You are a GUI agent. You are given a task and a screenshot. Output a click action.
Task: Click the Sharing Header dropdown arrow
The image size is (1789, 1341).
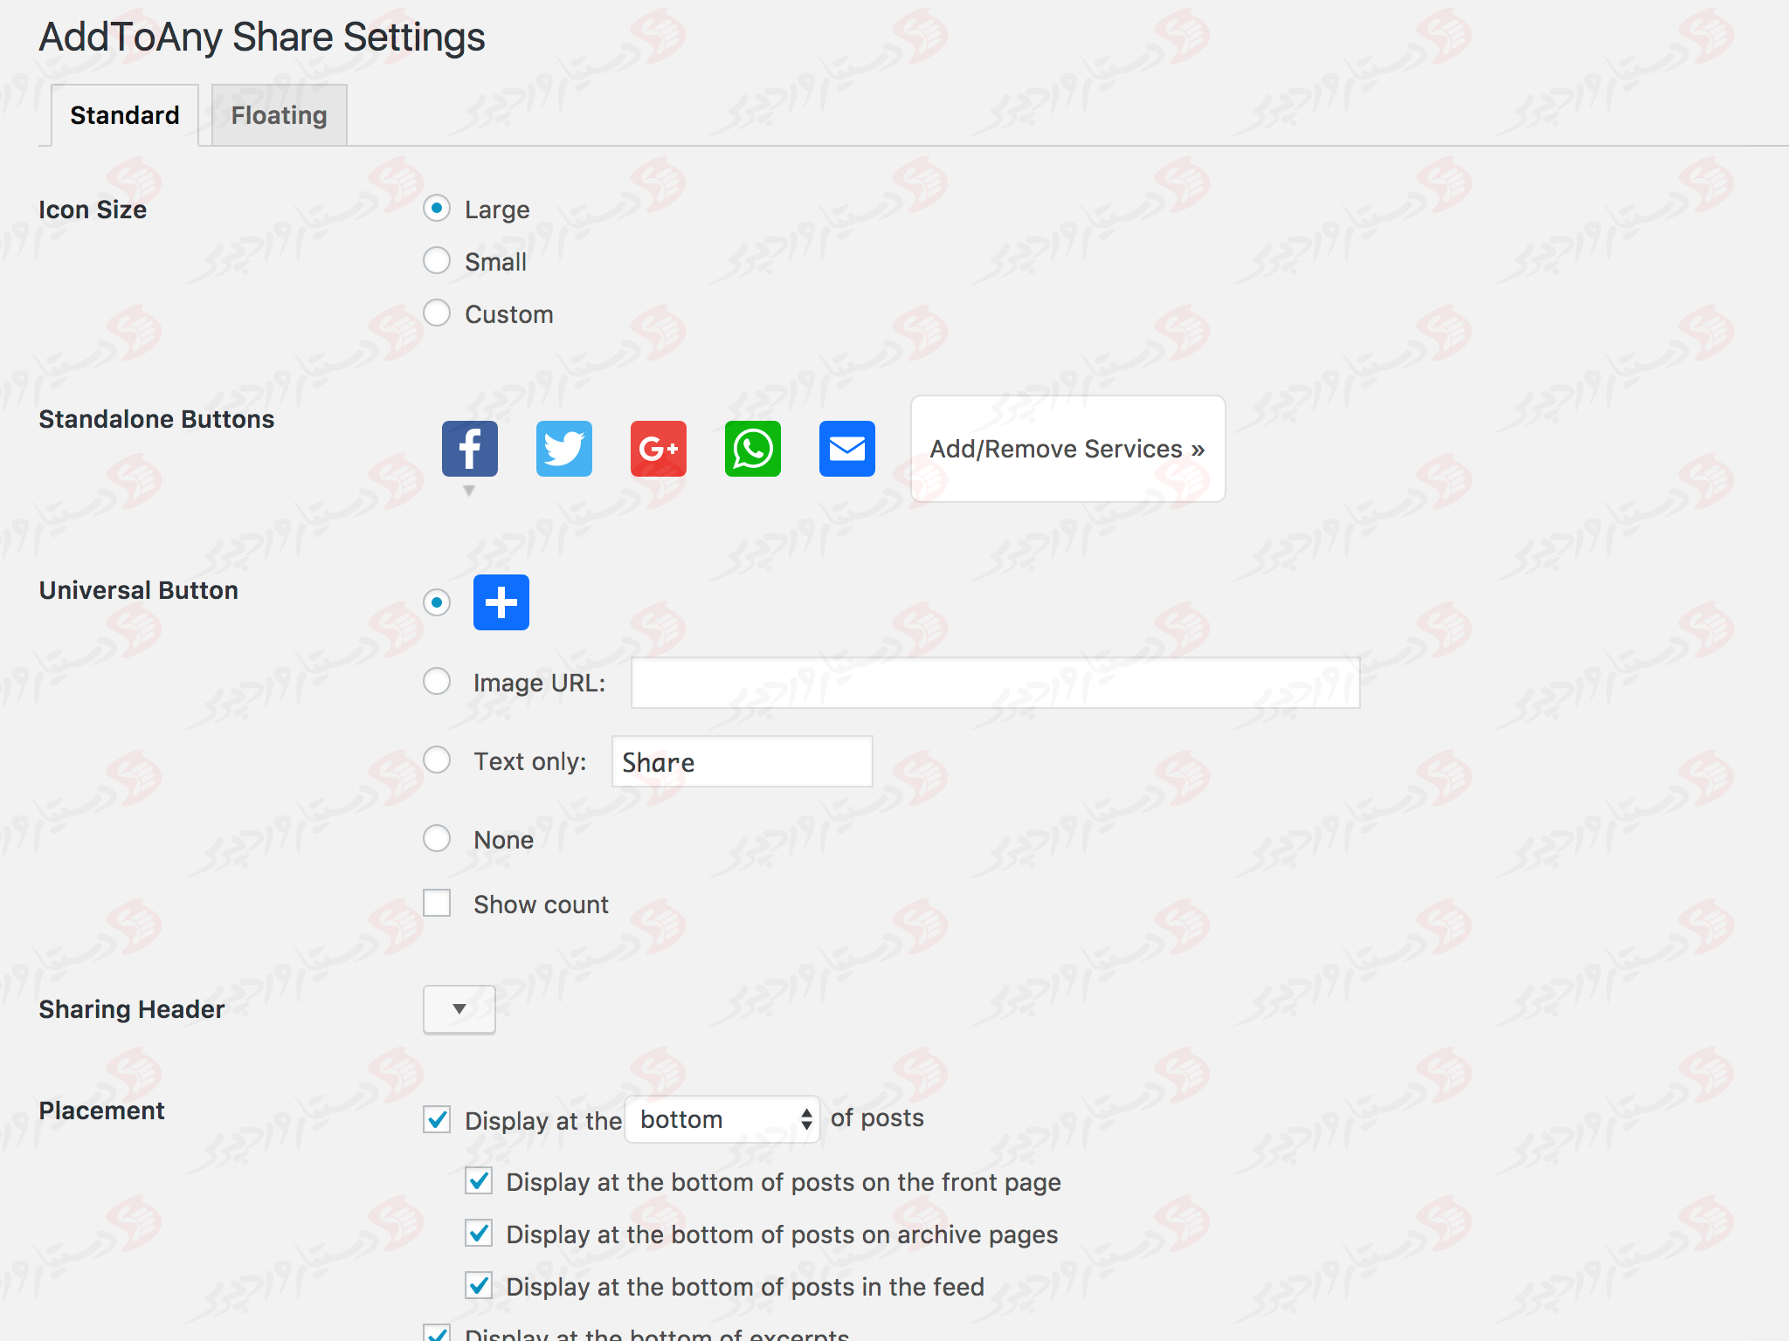click(459, 1010)
